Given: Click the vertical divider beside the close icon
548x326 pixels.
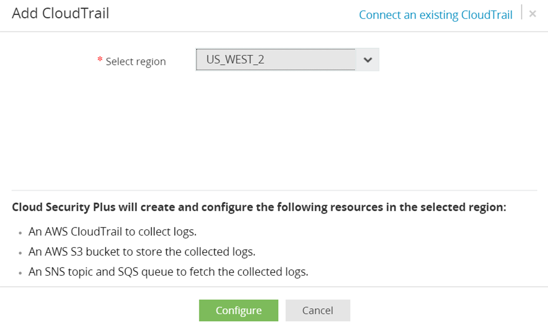Looking at the screenshot, I should pos(522,13).
